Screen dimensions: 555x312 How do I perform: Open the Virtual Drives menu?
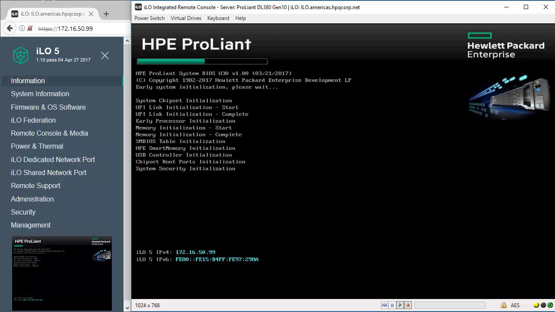click(x=186, y=18)
